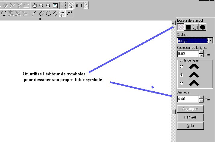
Task: Select the second line style radio button
Action: [182, 75]
